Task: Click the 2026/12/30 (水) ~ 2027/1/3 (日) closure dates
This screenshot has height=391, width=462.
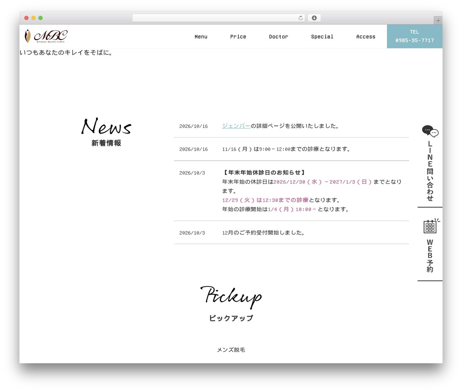Action: pos(323,182)
